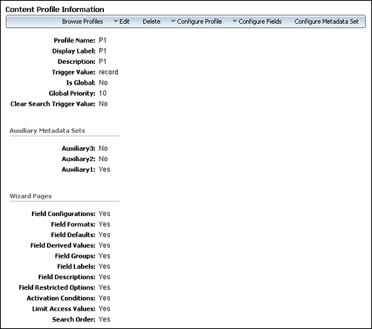Expand the Configure Profile dropdown
372x329 pixels.
coord(197,22)
